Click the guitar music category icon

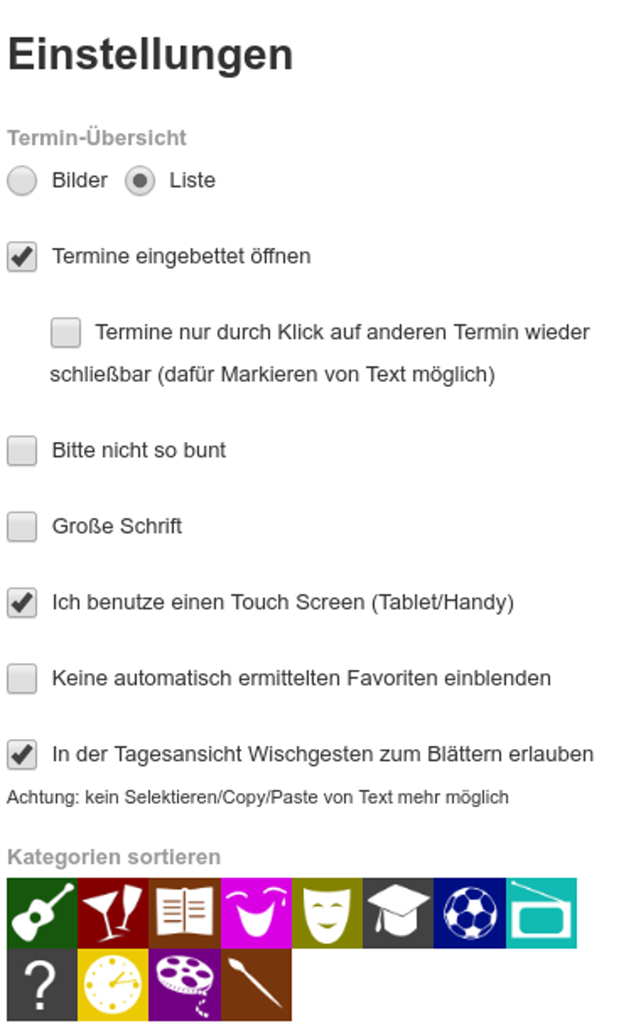click(x=42, y=913)
